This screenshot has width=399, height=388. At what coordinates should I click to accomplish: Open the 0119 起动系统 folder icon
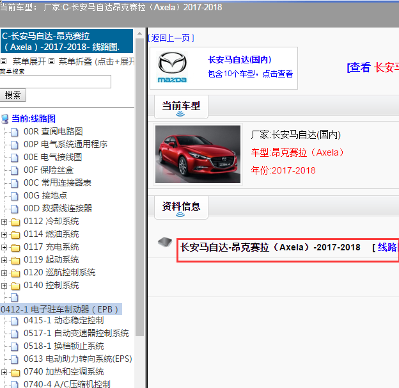point(15,260)
